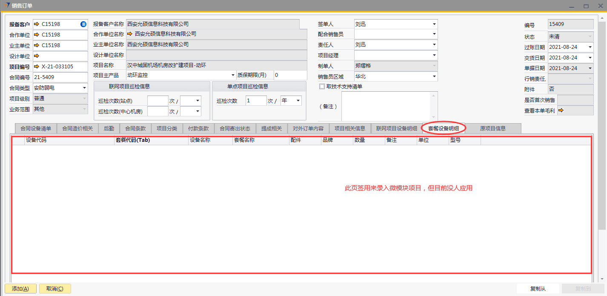Enable the 取技术支持清单 checkbox

[322, 87]
